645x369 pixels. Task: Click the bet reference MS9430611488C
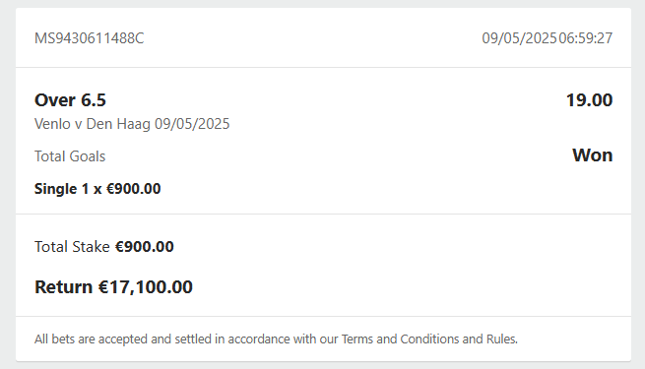[x=90, y=38]
